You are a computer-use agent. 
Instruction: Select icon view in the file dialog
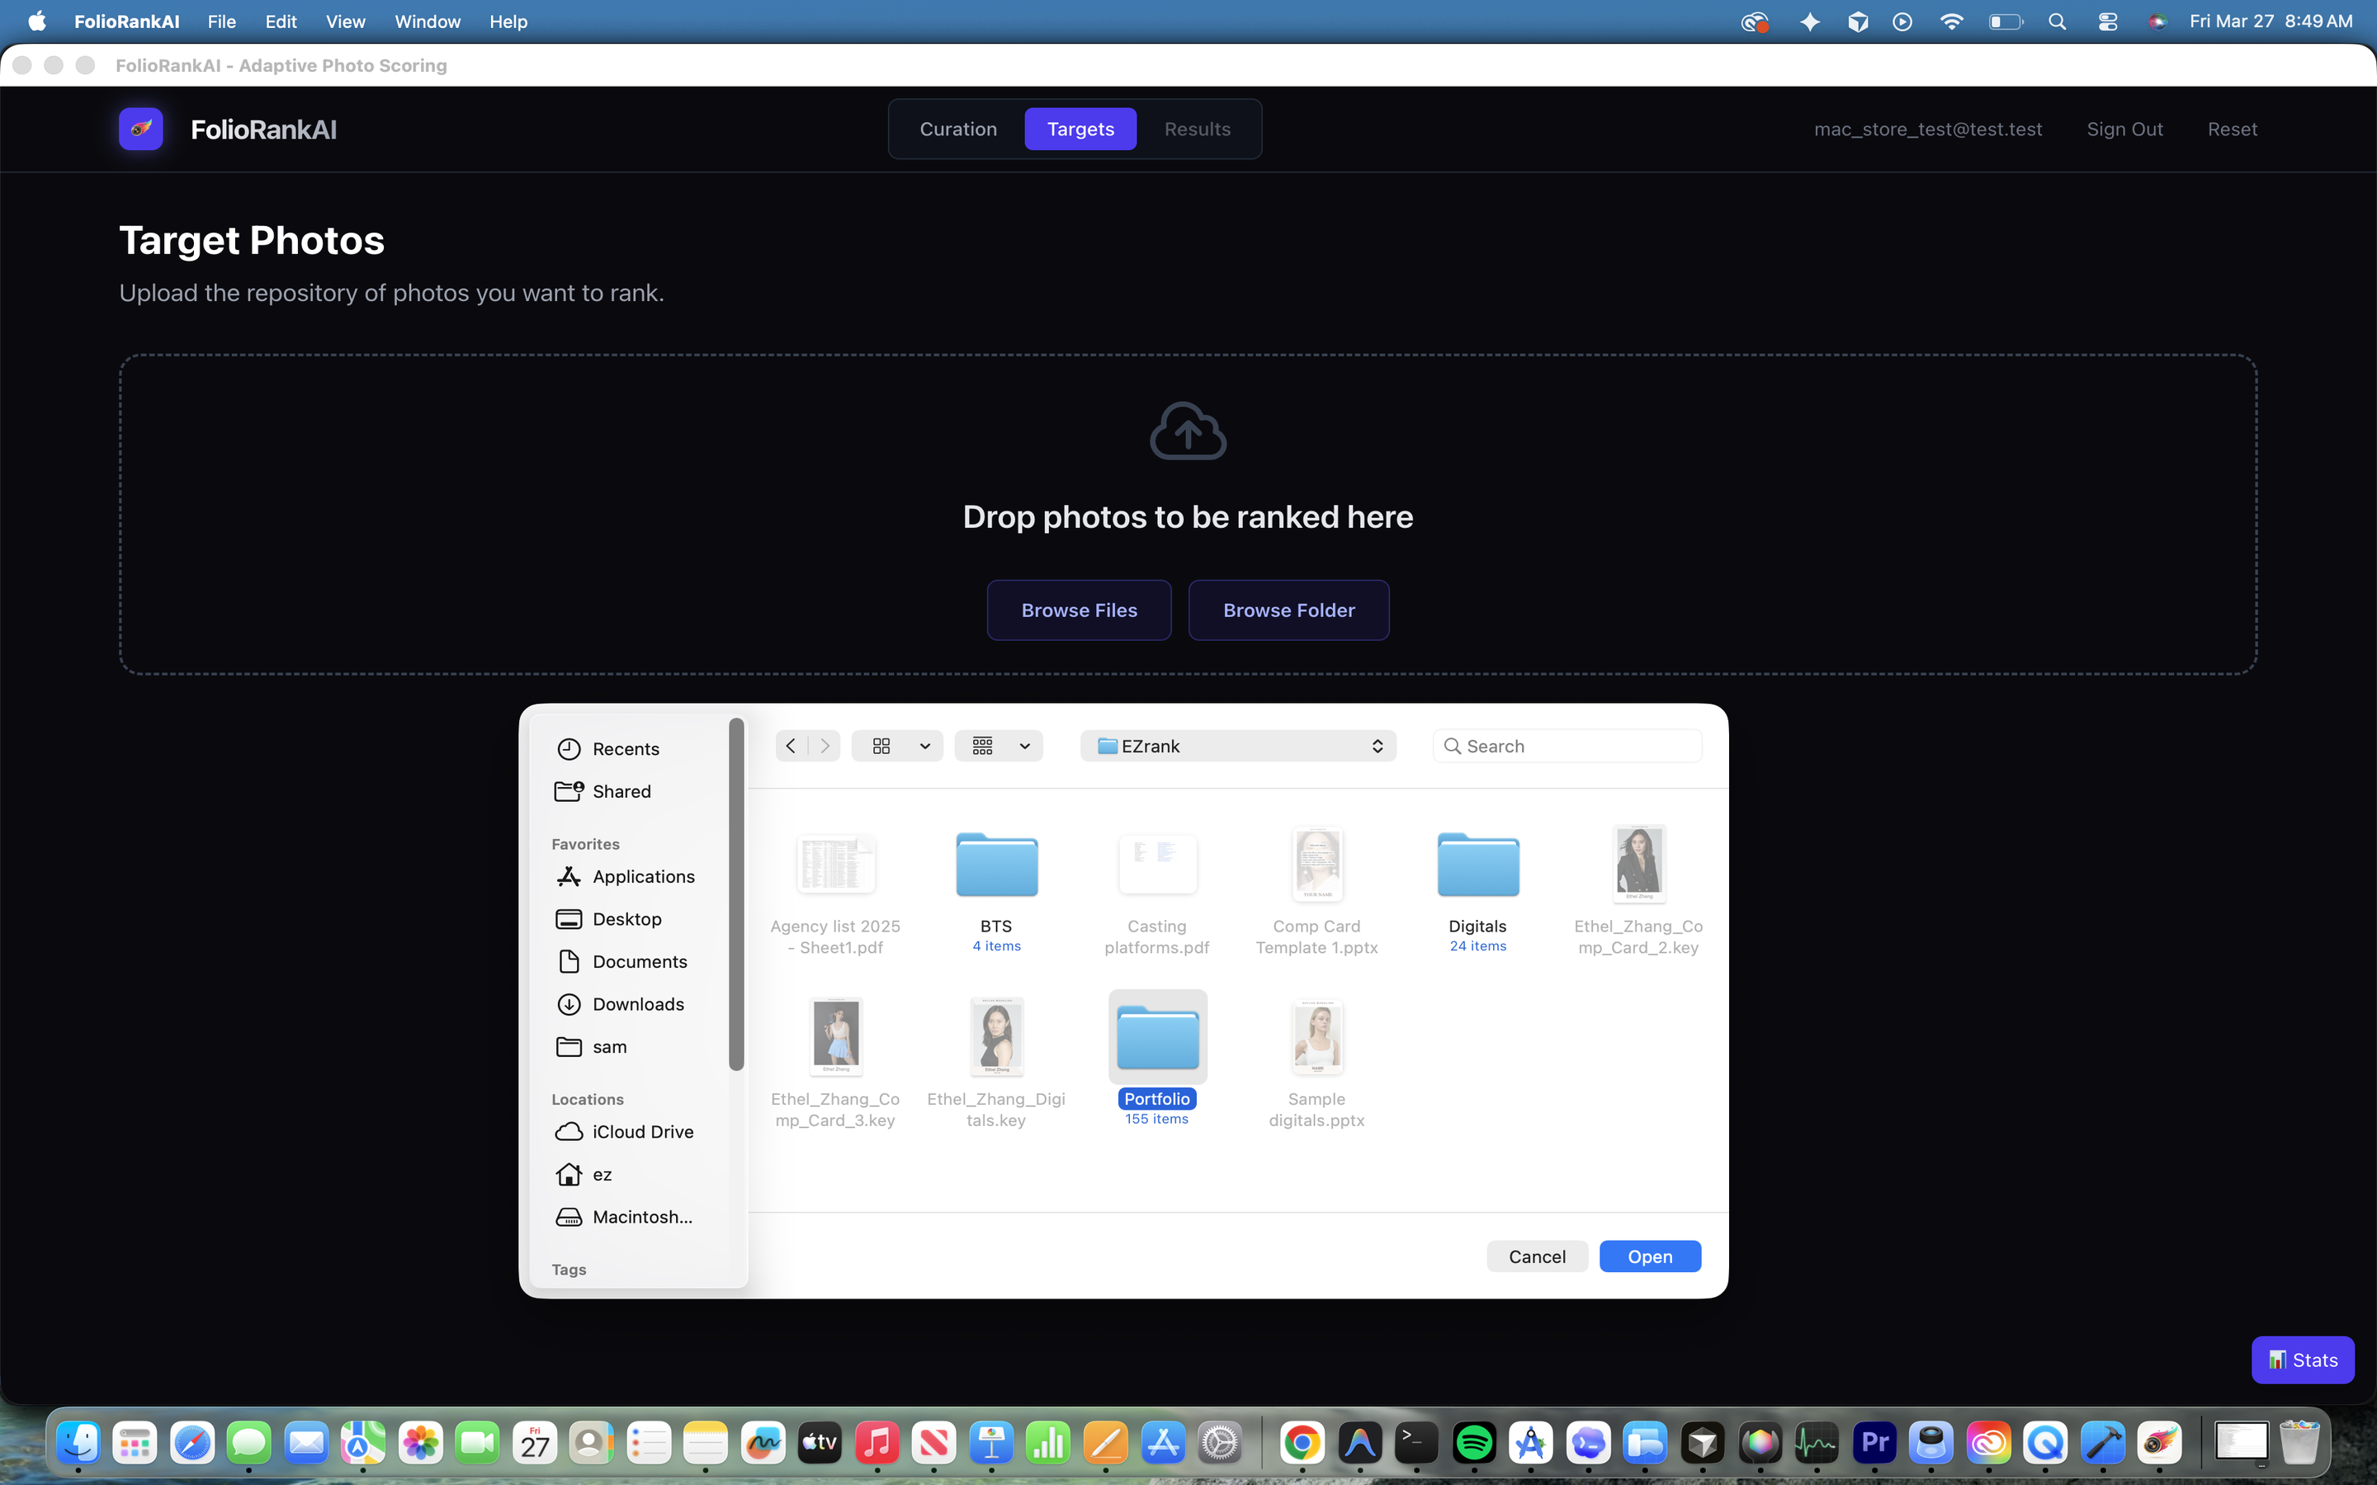881,746
